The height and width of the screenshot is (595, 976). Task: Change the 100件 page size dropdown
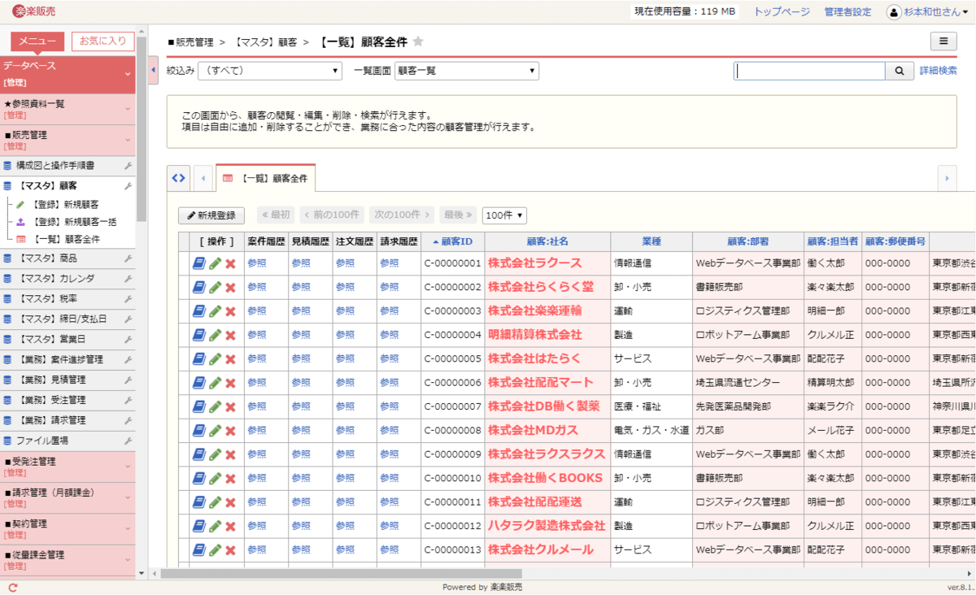(x=504, y=215)
